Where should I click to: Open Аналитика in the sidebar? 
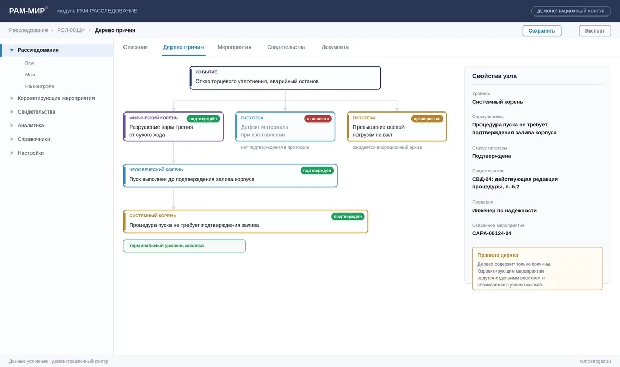click(31, 125)
